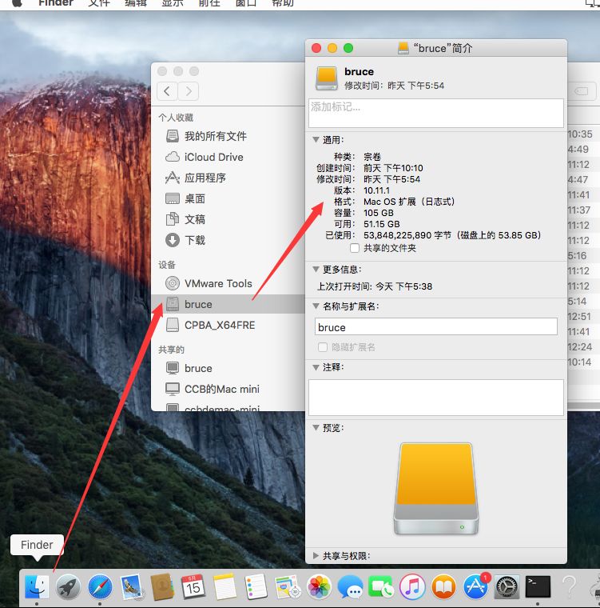Go back in Finder window
This screenshot has width=600, height=608.
click(x=167, y=91)
